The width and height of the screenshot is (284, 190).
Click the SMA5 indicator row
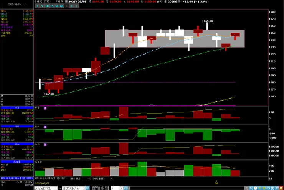[x=17, y=11]
